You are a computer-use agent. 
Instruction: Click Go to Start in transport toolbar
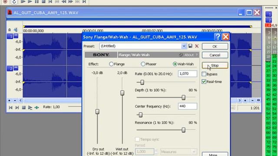pyautogui.click(x=50, y=2)
